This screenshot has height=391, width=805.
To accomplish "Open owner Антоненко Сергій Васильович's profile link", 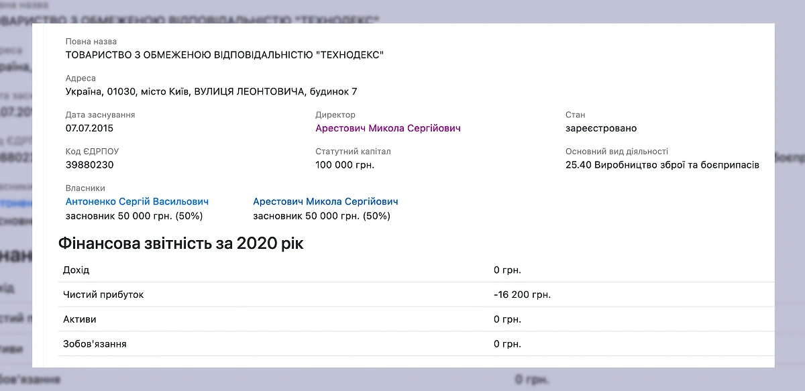I will pos(137,201).
